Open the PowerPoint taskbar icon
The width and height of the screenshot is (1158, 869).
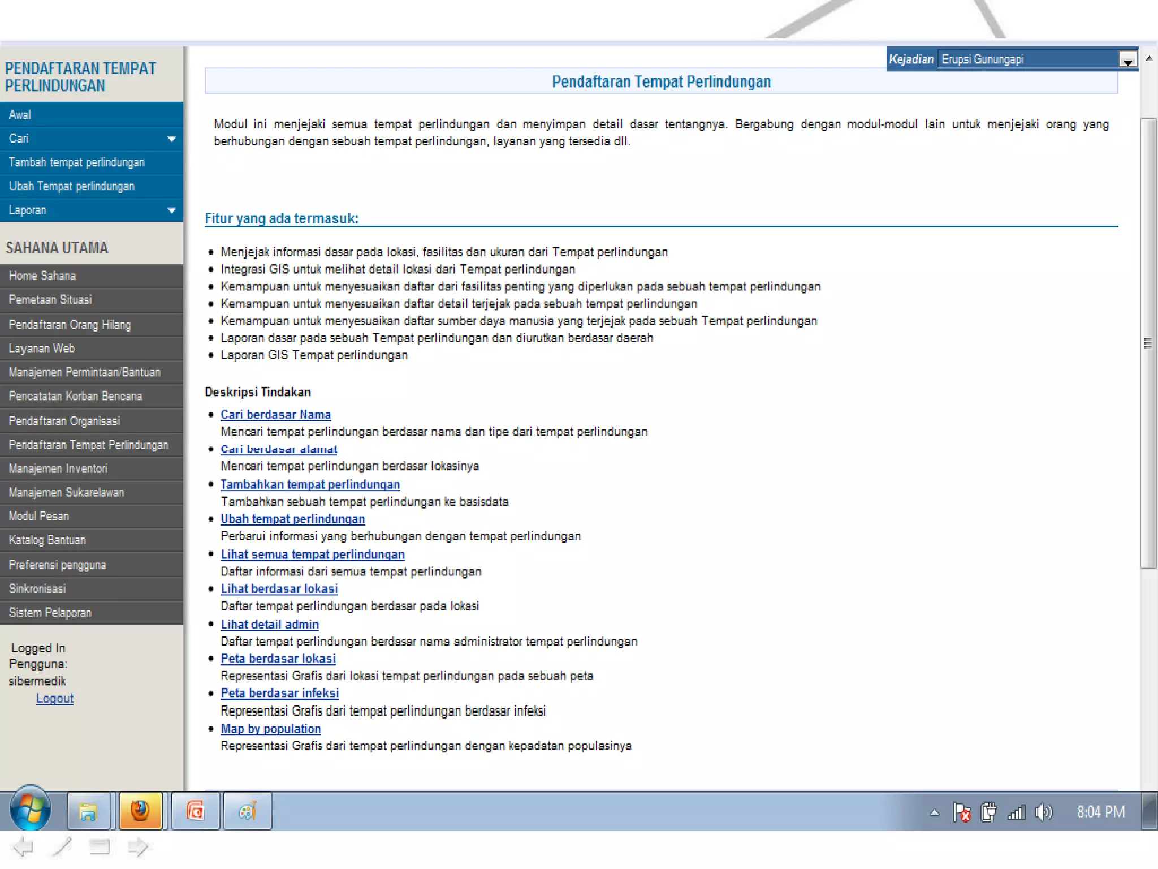tap(195, 811)
